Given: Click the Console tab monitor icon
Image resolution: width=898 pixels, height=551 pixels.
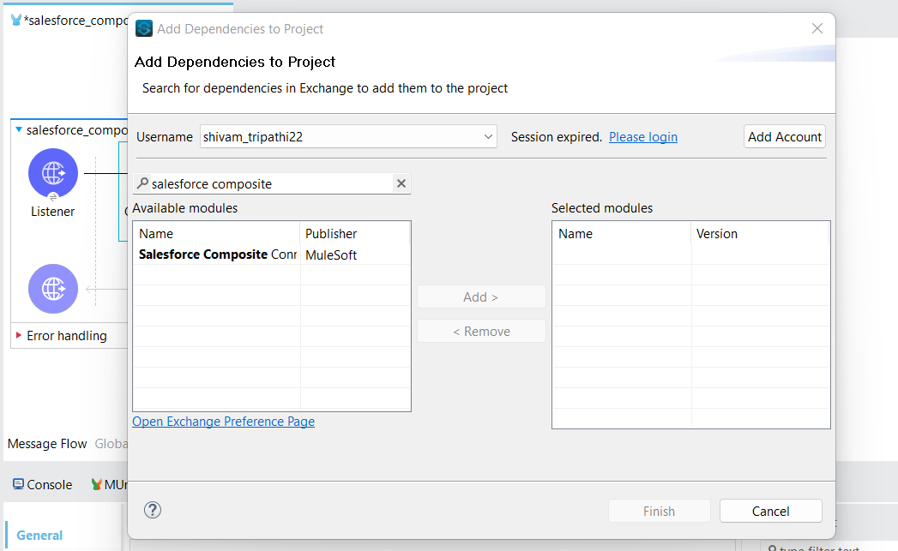Looking at the screenshot, I should (x=18, y=484).
